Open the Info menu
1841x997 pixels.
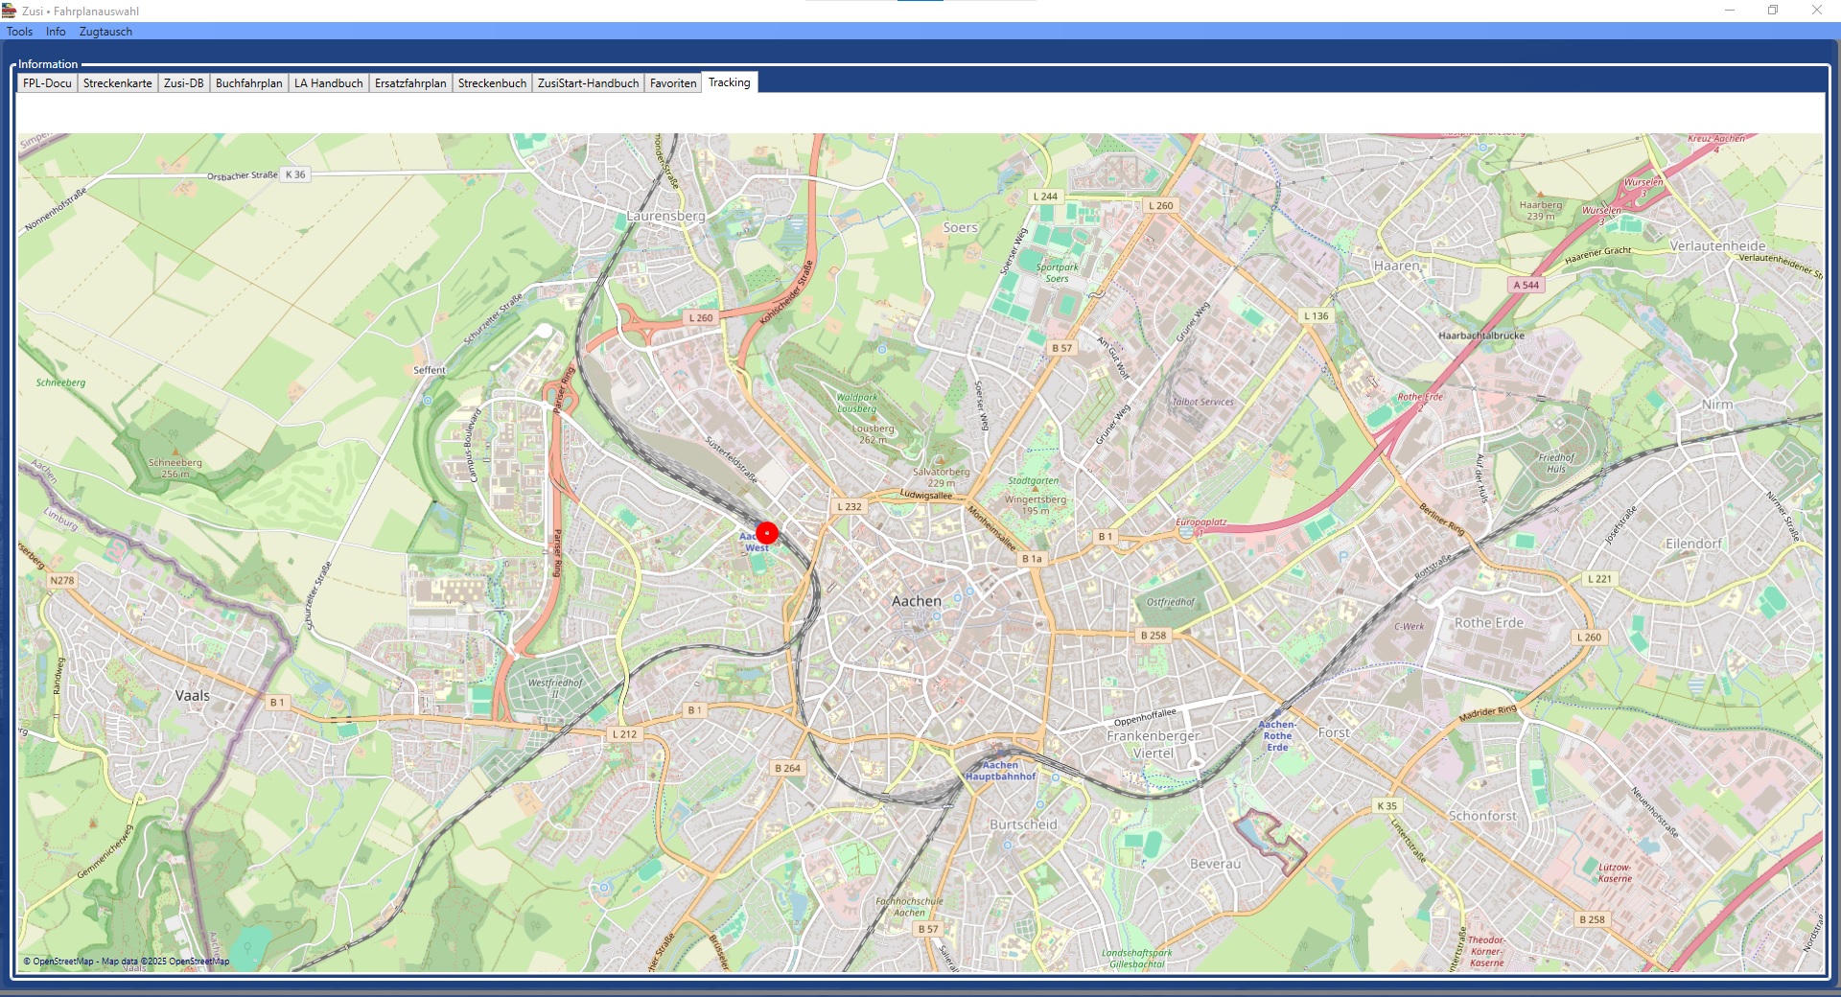point(56,32)
